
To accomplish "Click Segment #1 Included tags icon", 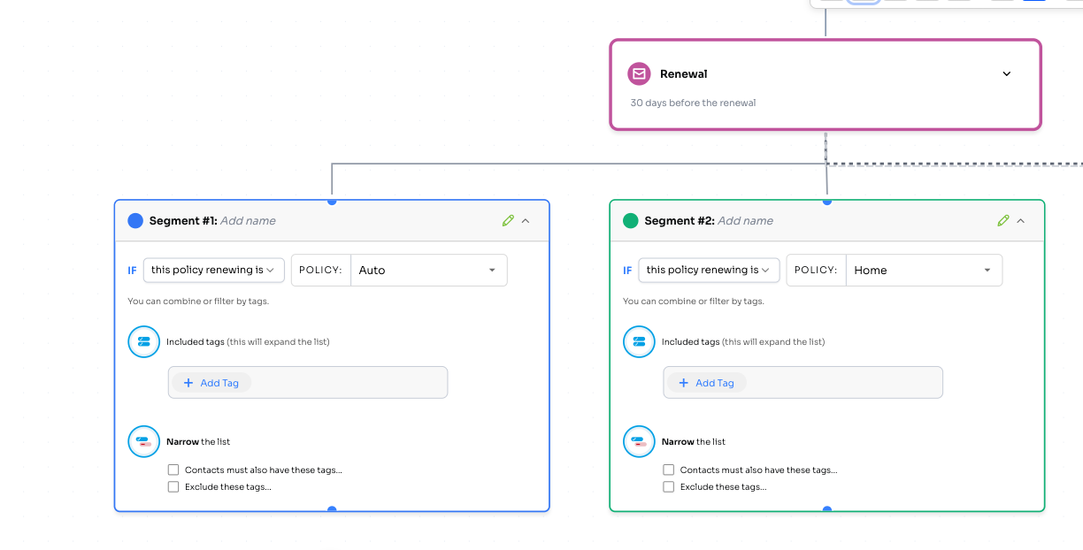I will point(144,341).
